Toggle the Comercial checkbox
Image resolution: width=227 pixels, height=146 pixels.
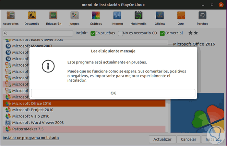(162, 33)
